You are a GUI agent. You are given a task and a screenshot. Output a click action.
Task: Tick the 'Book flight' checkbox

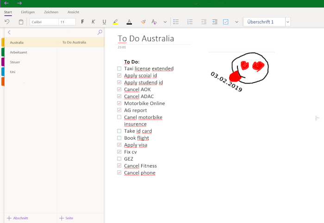(x=119, y=138)
